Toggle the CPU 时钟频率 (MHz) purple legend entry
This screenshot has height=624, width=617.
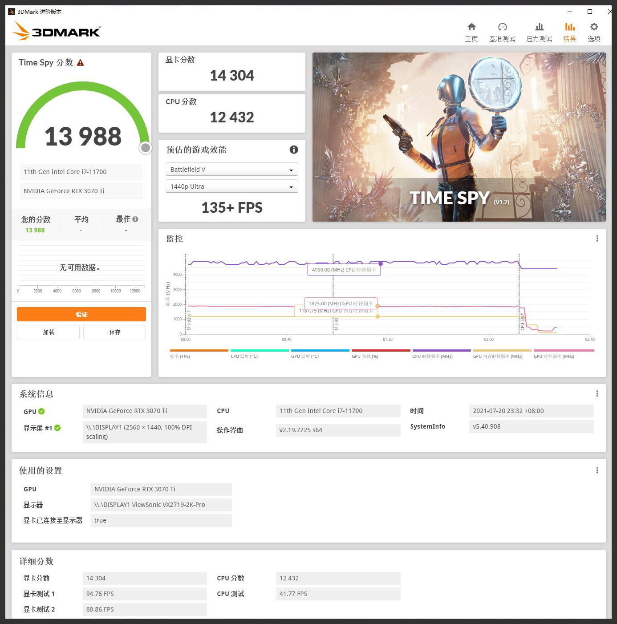(441, 354)
